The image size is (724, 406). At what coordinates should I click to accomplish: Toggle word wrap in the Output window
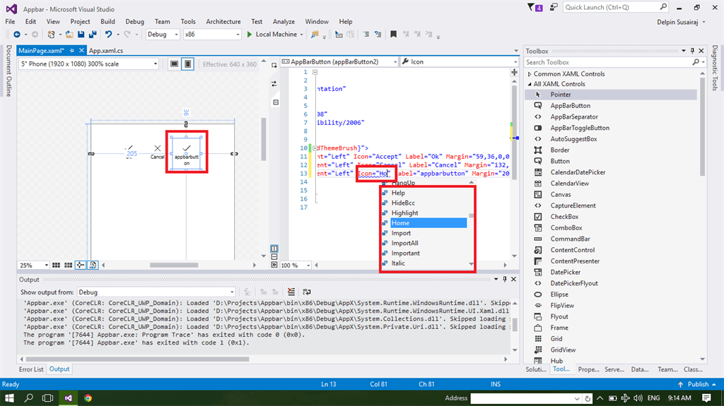306,292
